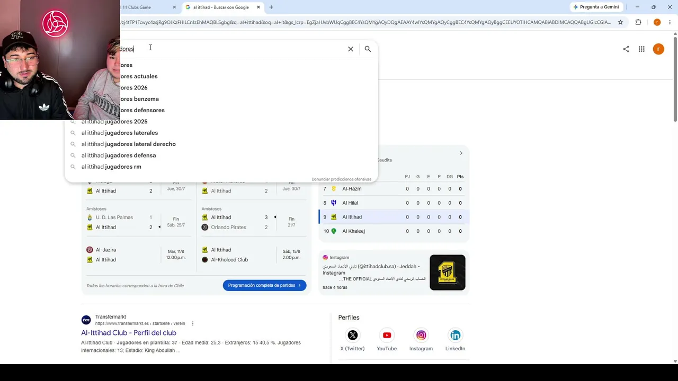Click the 'Pregunta a Gemini' button
Screen dimensions: 678x381
pos(596,7)
